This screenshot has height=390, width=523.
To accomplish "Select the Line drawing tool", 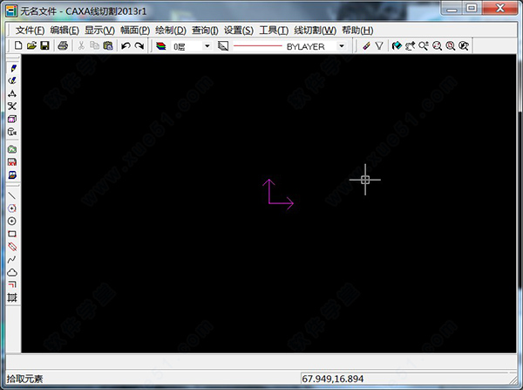I will (x=12, y=195).
